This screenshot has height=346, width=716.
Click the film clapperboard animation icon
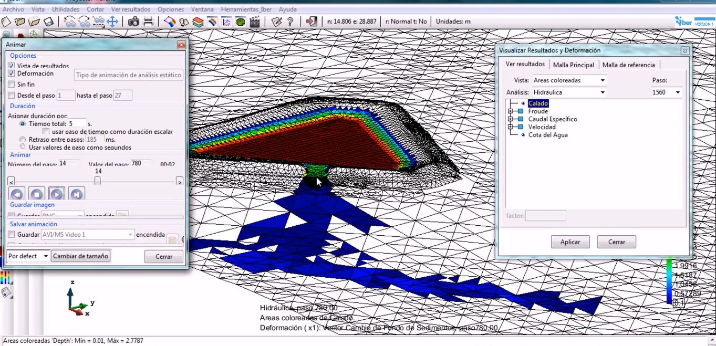(x=255, y=22)
